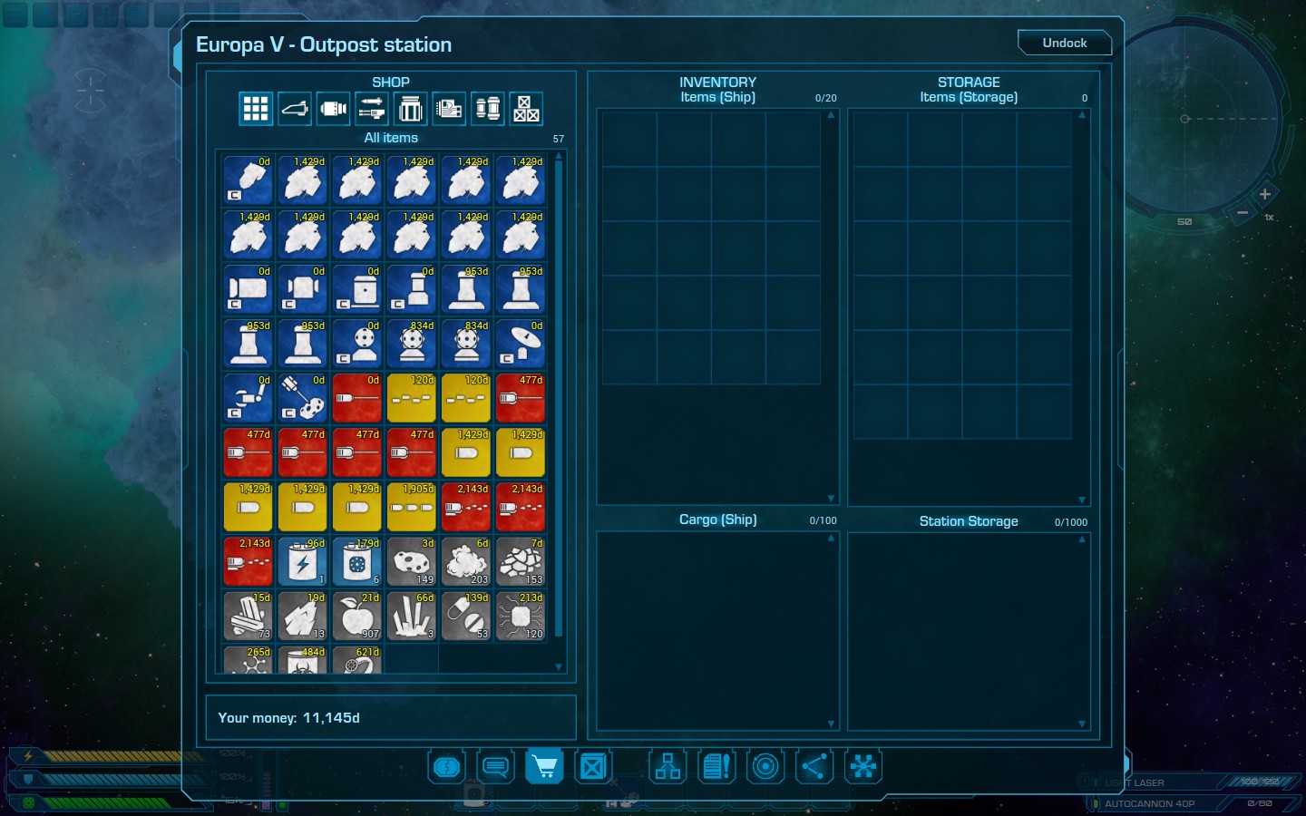Screen dimensions: 1306x816
Task: Show cargo crates category in shop
Action: tap(526, 110)
